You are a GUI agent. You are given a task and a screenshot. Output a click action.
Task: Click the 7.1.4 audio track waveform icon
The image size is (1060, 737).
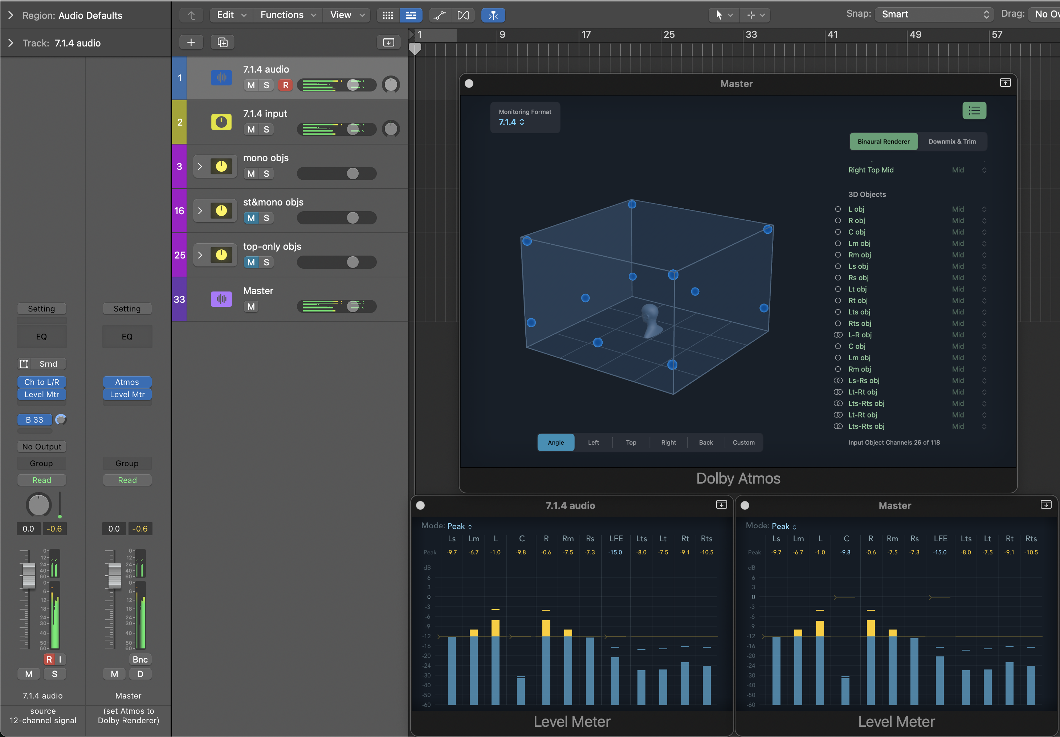click(x=221, y=78)
